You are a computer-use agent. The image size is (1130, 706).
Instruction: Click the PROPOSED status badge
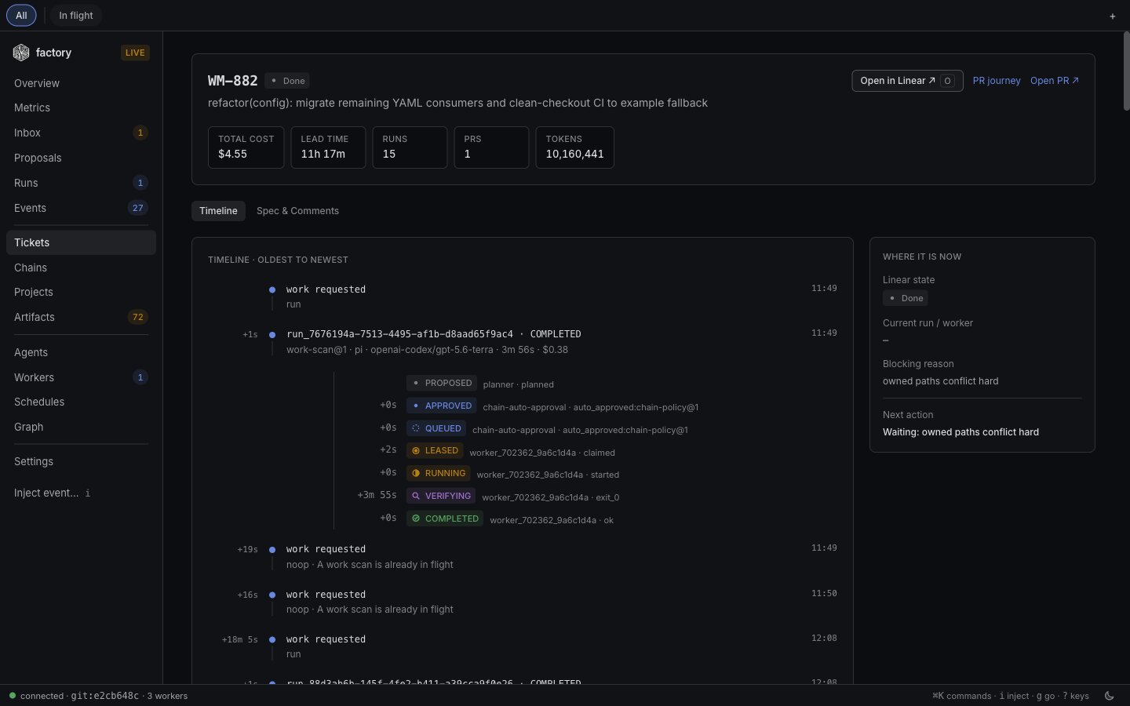[441, 383]
